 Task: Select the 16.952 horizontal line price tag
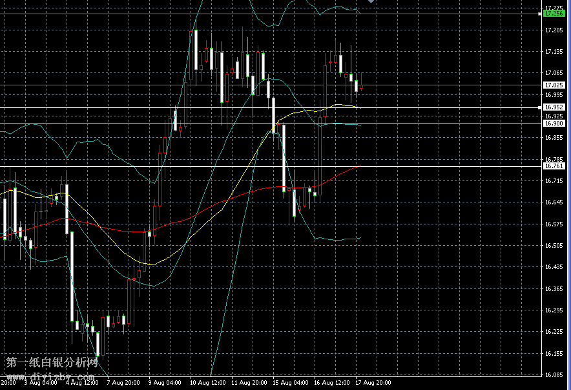(x=554, y=107)
